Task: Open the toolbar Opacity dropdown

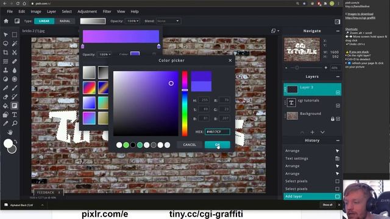Action: [x=133, y=21]
